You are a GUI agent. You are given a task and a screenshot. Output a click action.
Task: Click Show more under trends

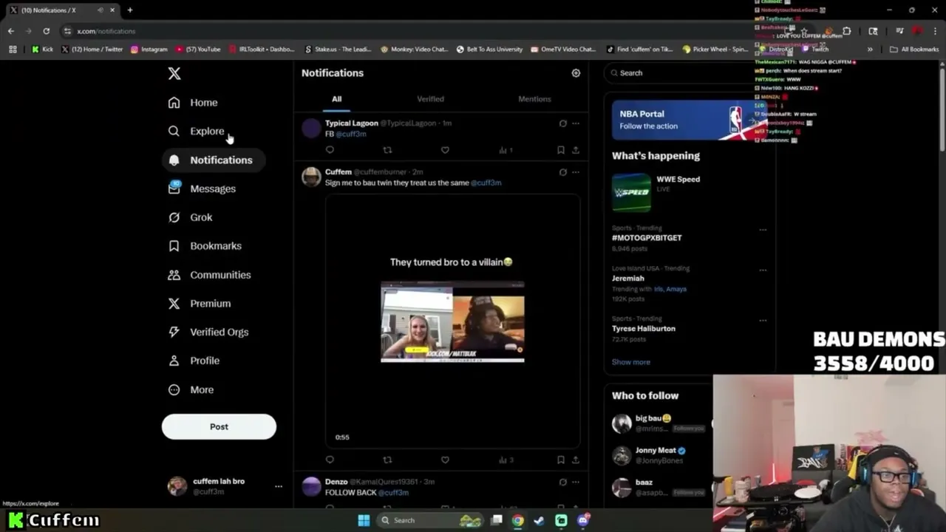point(631,362)
